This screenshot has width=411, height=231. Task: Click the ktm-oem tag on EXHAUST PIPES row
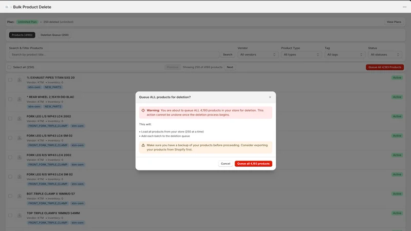click(x=34, y=87)
